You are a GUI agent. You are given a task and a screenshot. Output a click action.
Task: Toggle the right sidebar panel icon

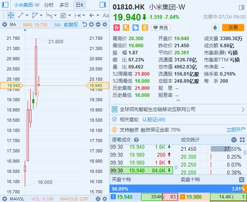click(103, 5)
